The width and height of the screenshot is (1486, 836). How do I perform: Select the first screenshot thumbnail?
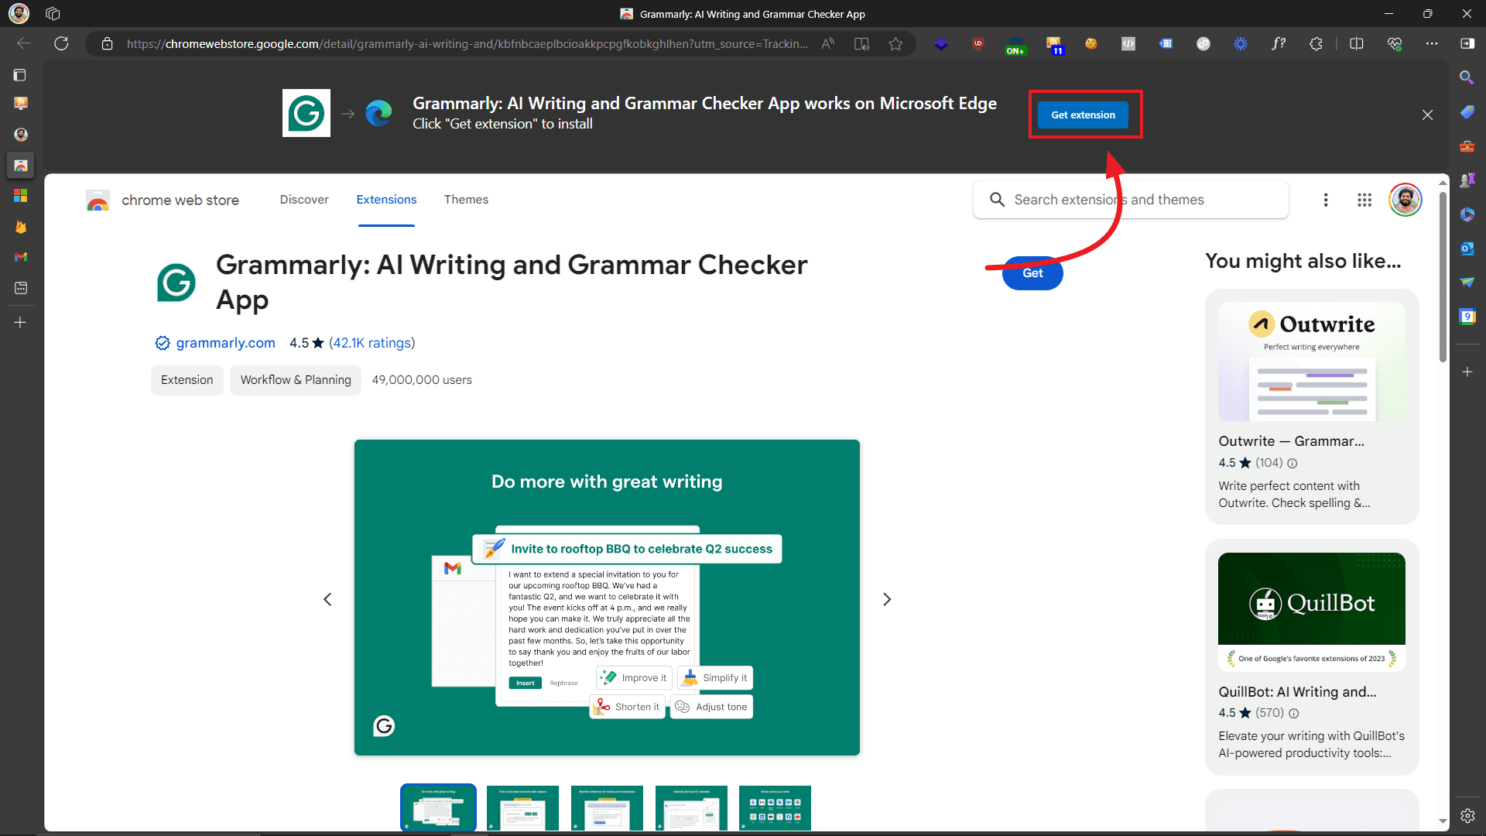tap(438, 807)
